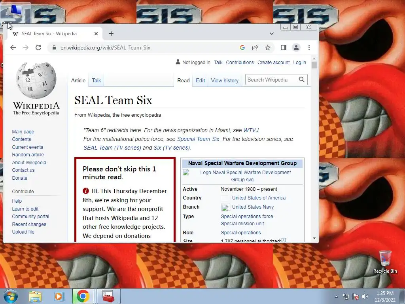
Task: Click the Wikipedia globe logo
Action: point(36,80)
